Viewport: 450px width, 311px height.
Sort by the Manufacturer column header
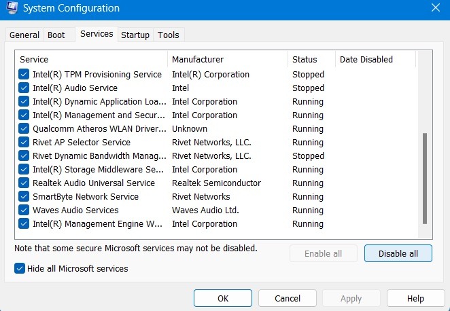(228, 59)
